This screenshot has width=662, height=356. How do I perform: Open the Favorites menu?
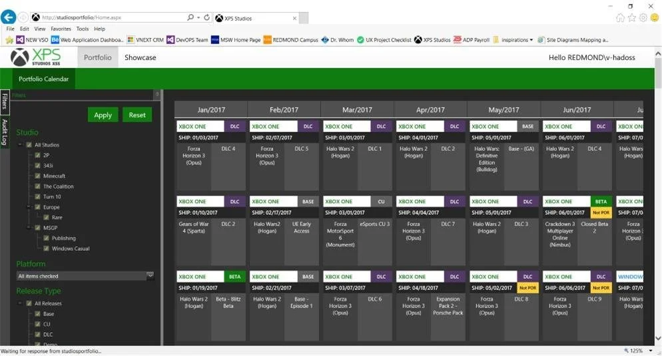pos(61,29)
